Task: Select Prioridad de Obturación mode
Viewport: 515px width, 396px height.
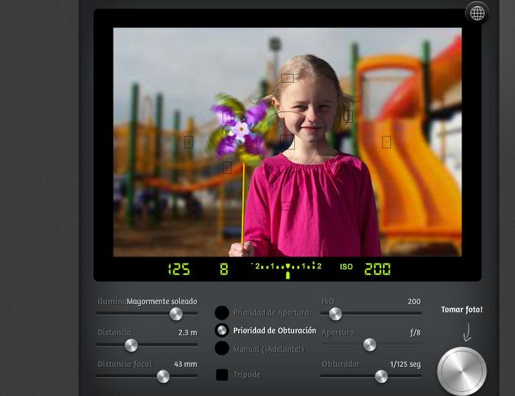Action: 221,330
